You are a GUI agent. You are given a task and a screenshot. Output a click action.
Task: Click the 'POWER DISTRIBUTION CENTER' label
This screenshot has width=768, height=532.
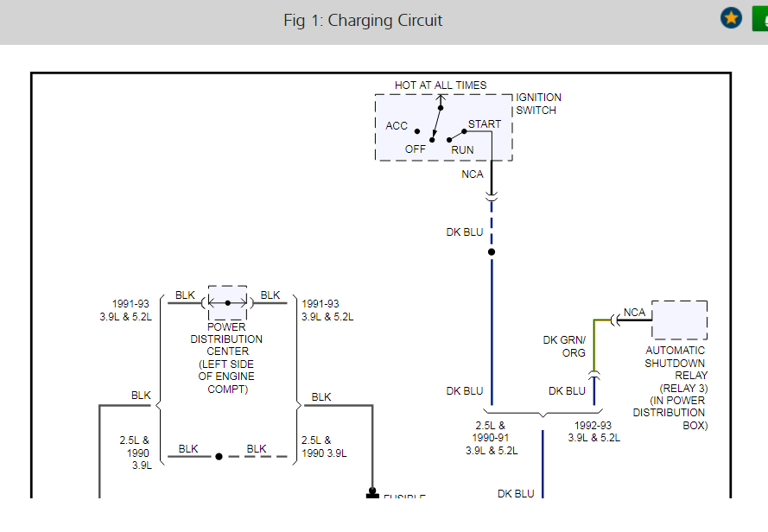(x=226, y=339)
